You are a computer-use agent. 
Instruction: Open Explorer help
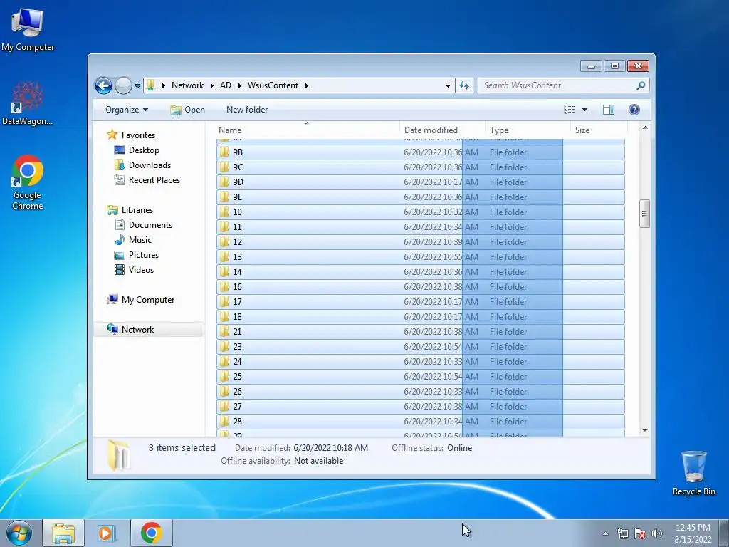tap(634, 110)
